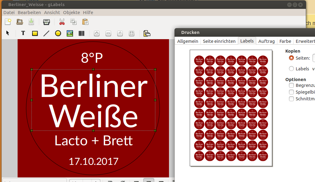Click the label sheet print preview
Viewport: 315px width, 182px height.
click(x=231, y=108)
